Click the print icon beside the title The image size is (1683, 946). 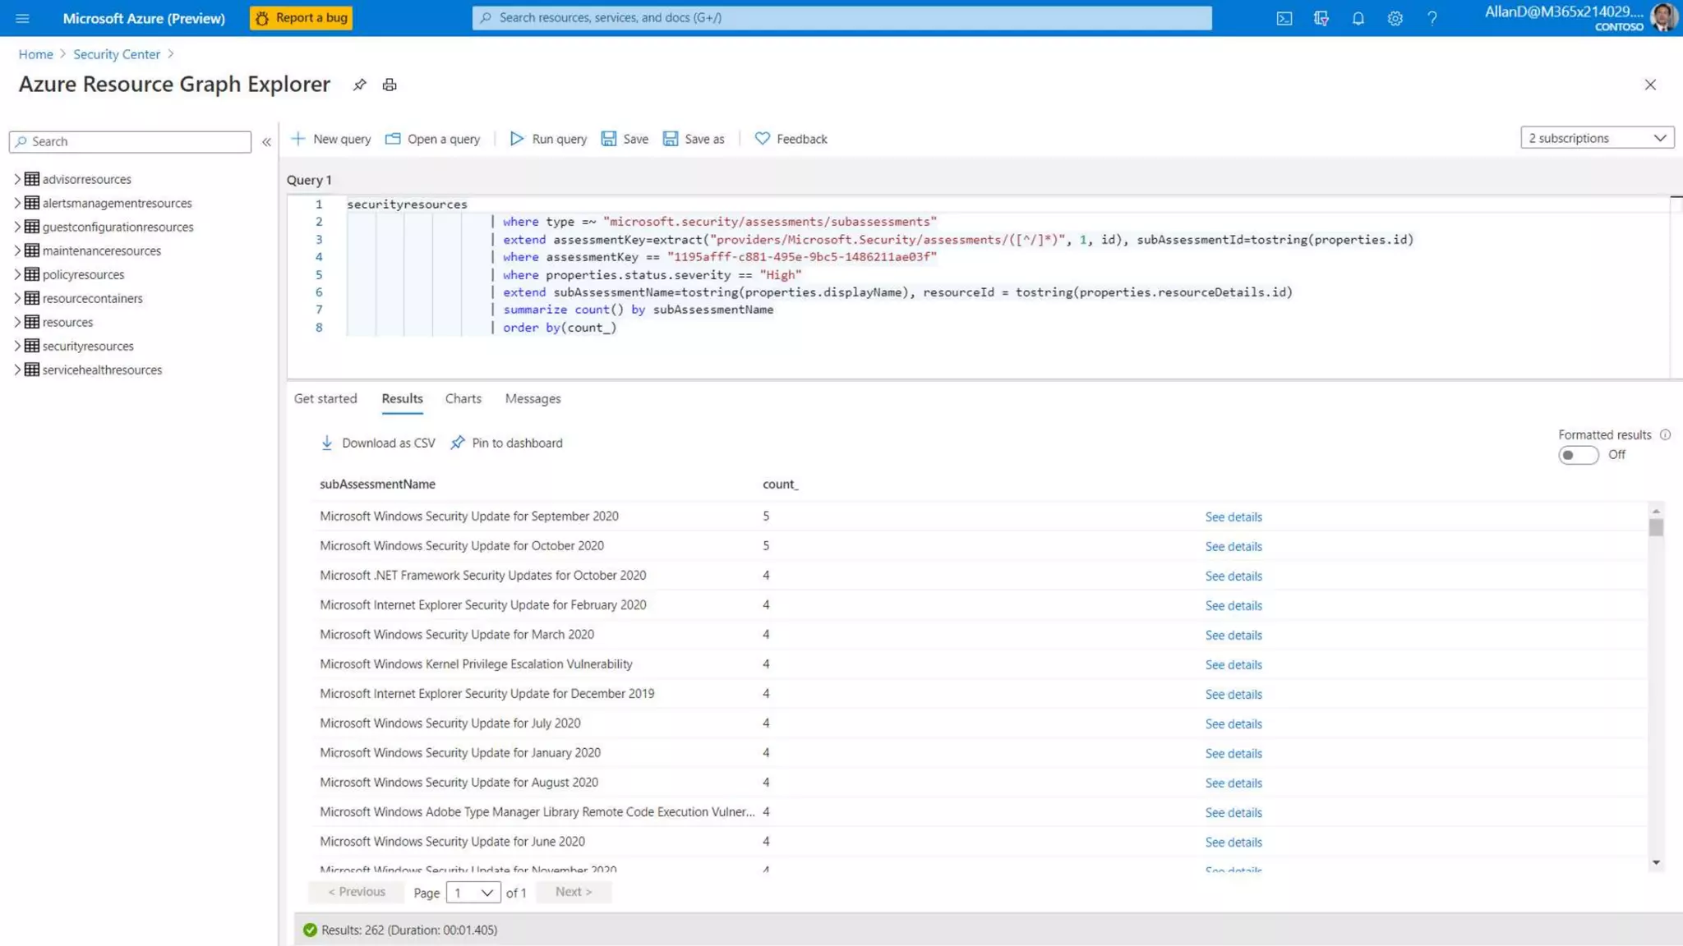pyautogui.click(x=390, y=85)
